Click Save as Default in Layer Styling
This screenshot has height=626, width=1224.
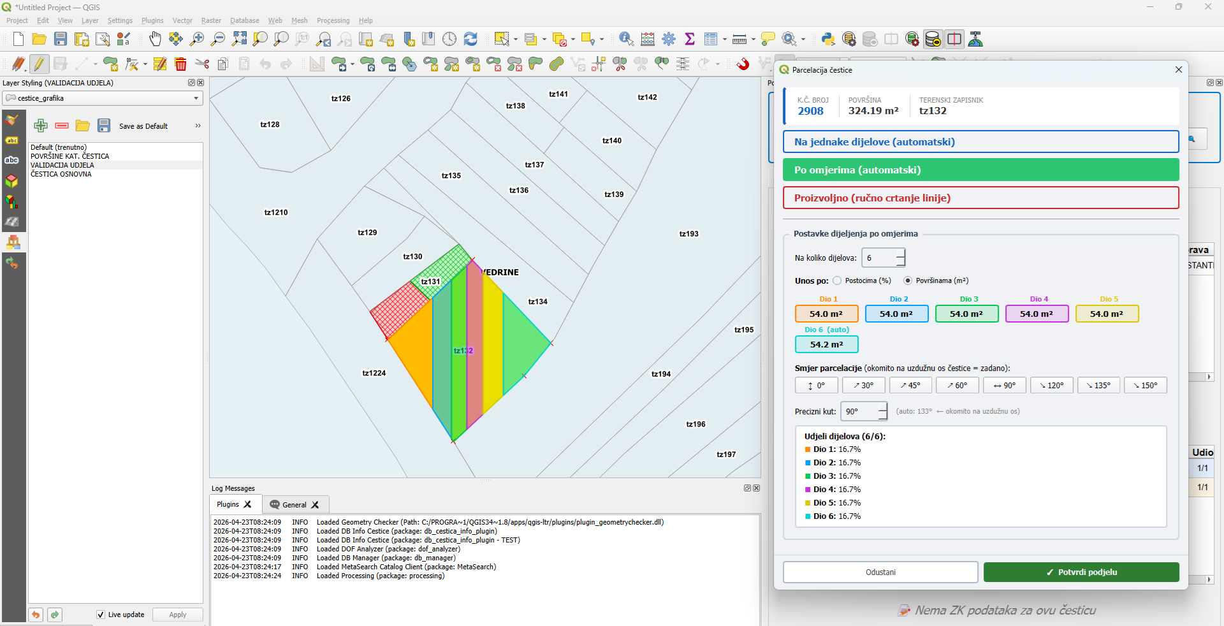(143, 126)
